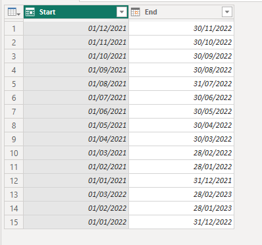This screenshot has height=245, width=262.
Task: Click Start cell 01/08/2021
Action: tap(76, 84)
